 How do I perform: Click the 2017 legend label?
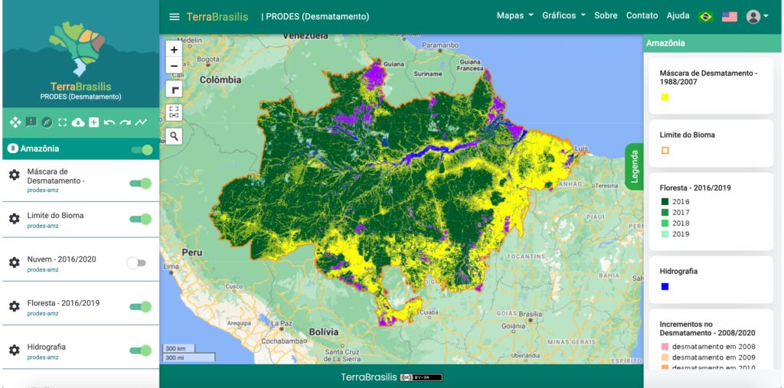[x=681, y=213]
